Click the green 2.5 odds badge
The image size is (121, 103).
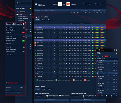point(23,41)
